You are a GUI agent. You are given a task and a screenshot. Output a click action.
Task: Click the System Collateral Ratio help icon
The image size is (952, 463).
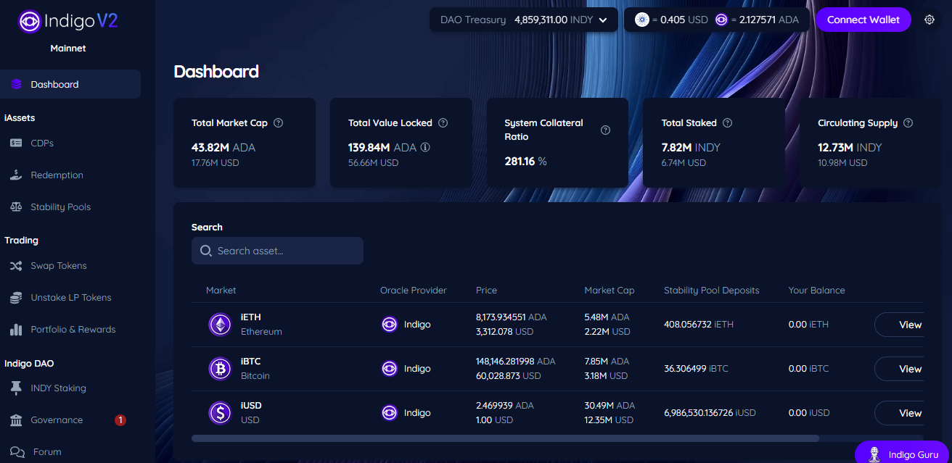tap(605, 130)
